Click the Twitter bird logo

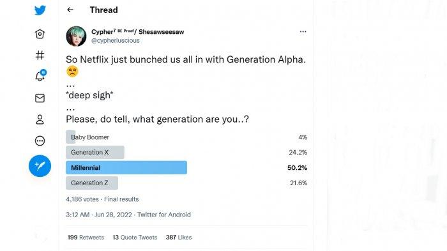(40, 10)
